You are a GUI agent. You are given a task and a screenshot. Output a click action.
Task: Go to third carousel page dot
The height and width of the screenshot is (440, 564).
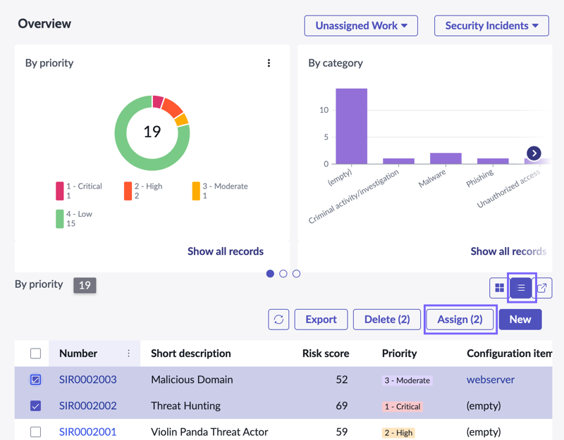tap(296, 274)
